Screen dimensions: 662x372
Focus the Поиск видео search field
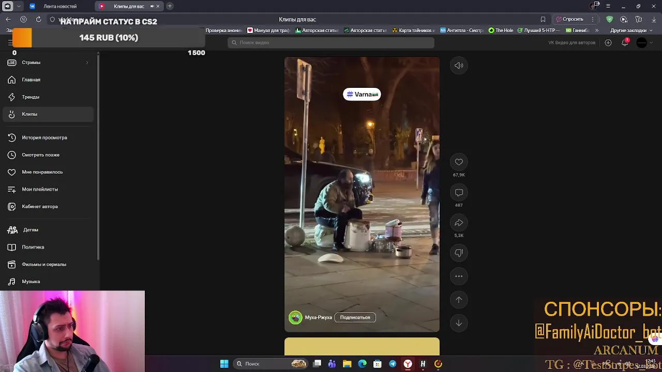pos(331,42)
